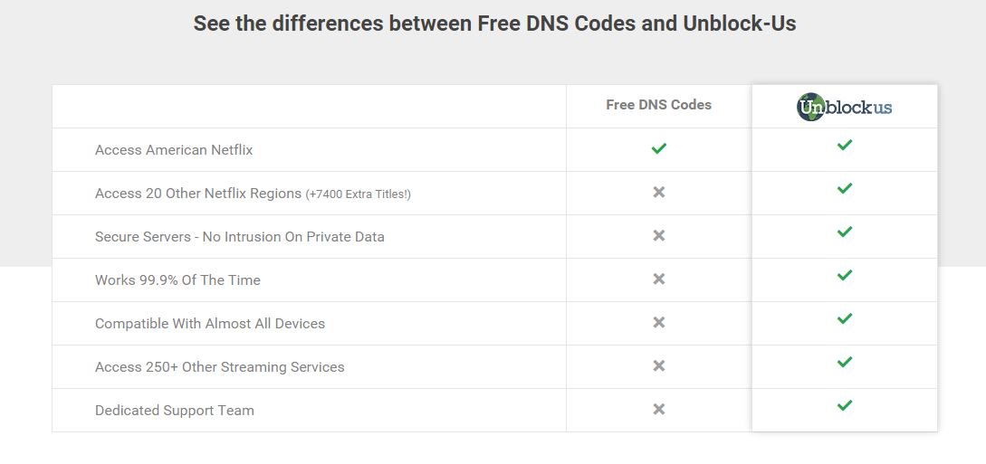Click green checkmark in Secure Servers row
This screenshot has height=464, width=986.
[845, 232]
